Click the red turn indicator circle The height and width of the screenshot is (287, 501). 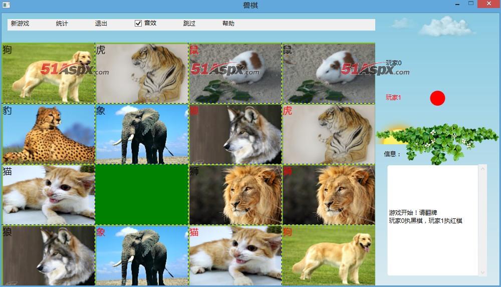coord(437,98)
